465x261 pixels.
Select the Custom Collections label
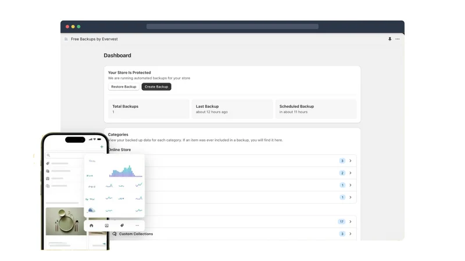(x=136, y=234)
